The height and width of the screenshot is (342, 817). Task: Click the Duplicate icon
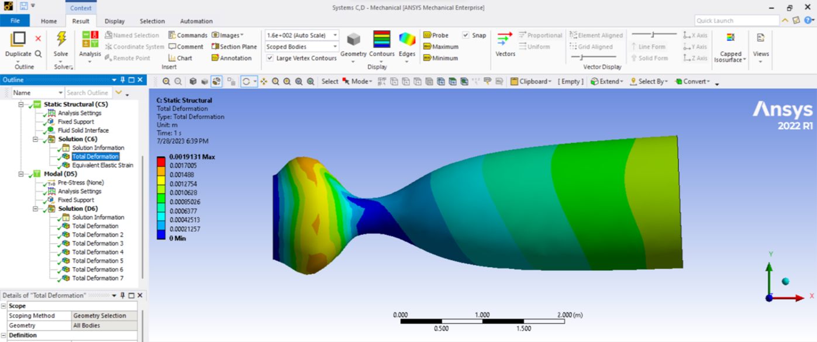point(18,39)
